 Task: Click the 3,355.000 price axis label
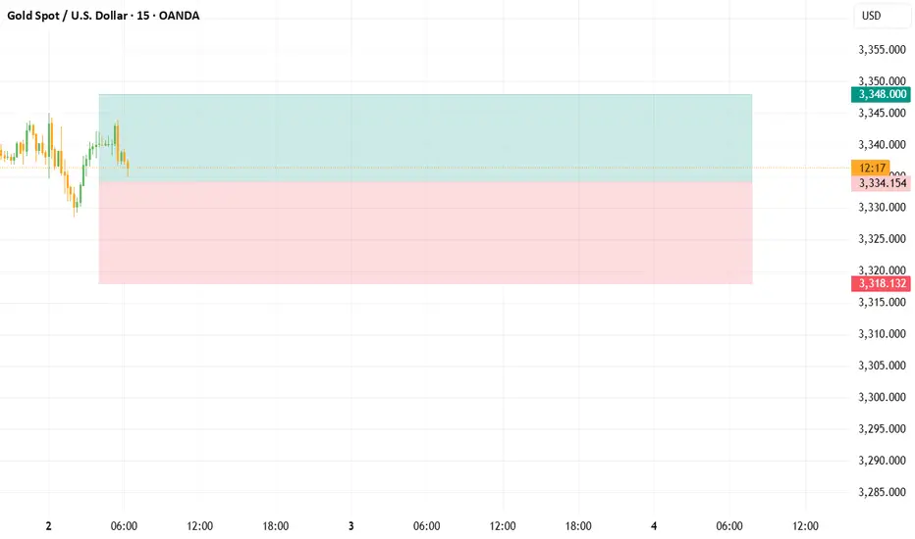tap(882, 50)
